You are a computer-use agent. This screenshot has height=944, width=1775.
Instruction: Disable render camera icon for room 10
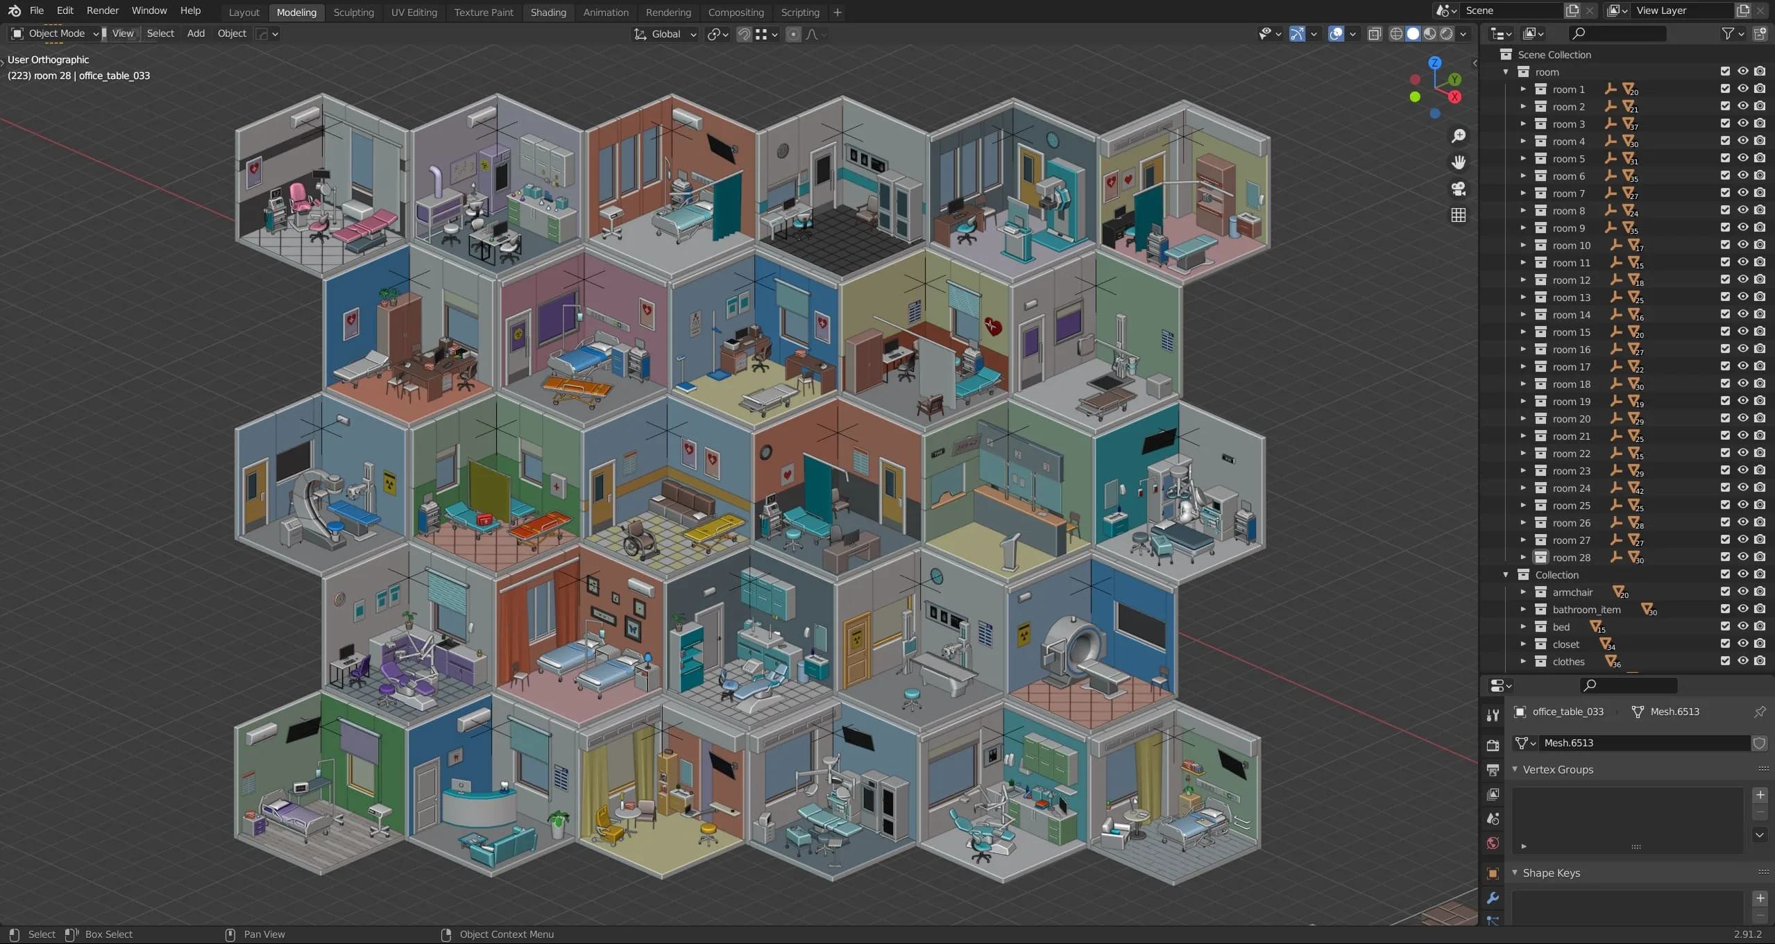[x=1760, y=245]
